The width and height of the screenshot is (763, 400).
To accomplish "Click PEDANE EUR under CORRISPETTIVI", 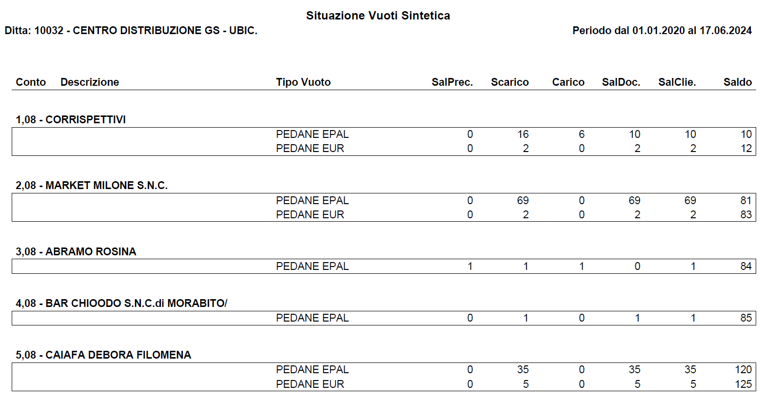I will 310,148.
